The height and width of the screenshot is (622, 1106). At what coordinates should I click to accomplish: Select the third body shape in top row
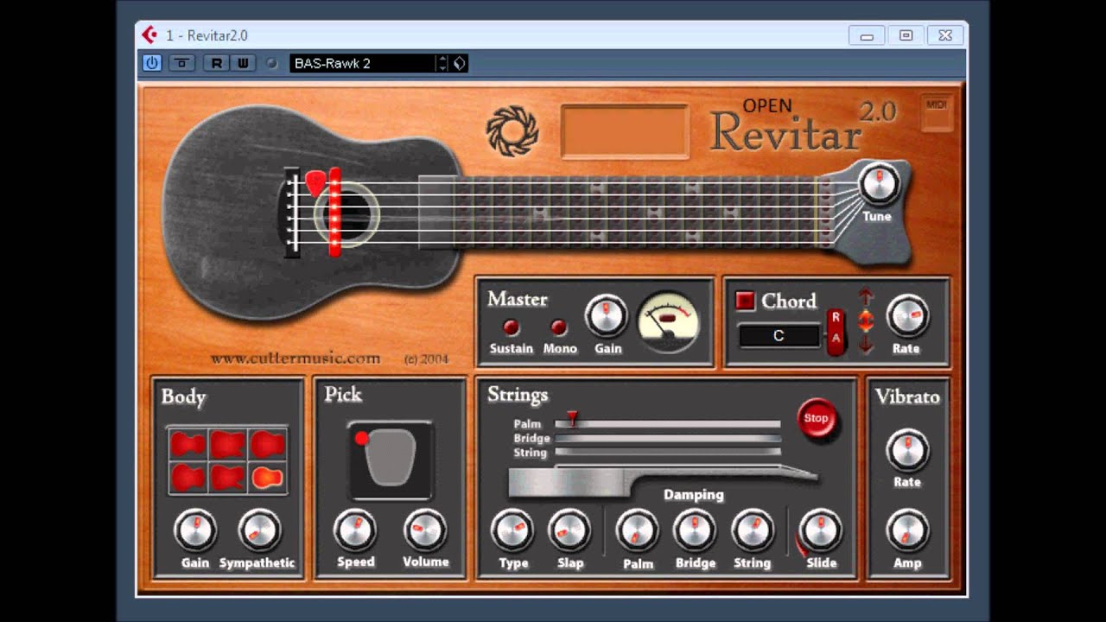pos(267,445)
